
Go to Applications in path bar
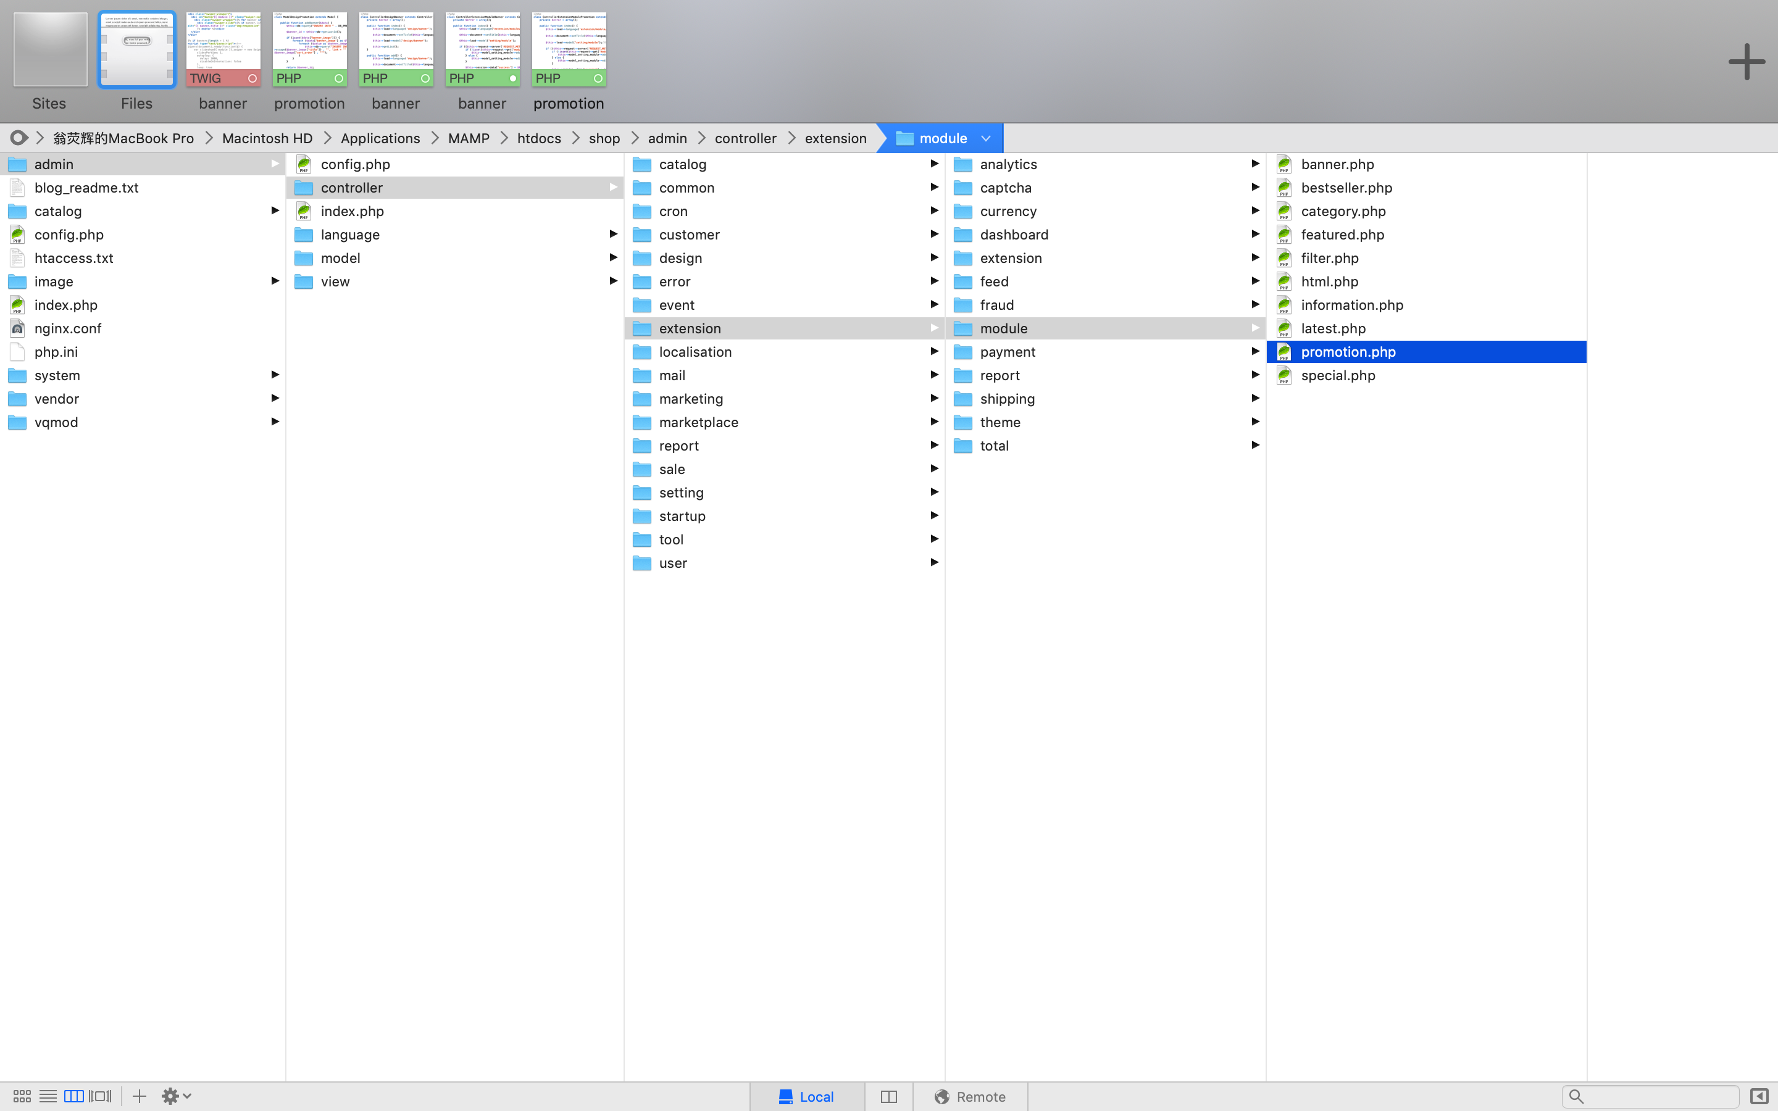click(380, 138)
